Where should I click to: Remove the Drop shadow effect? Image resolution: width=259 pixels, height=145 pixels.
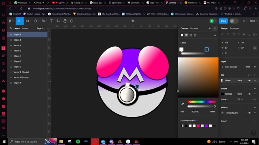[x=255, y=113]
